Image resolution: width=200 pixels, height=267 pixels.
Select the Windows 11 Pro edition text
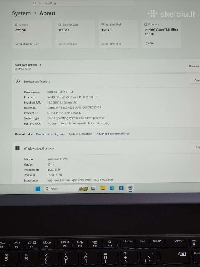(57, 159)
